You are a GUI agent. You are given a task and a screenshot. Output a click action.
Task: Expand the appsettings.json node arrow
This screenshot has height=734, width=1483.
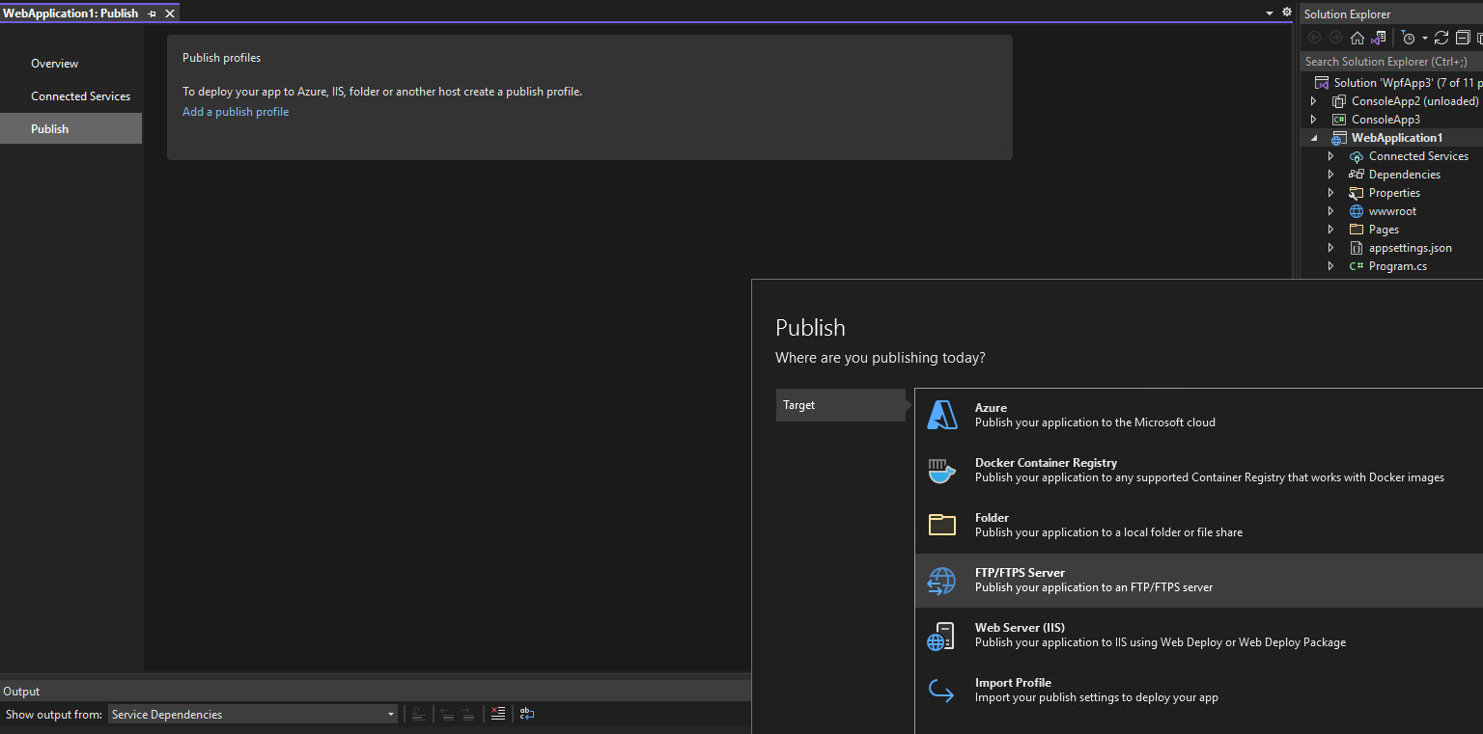click(1330, 248)
